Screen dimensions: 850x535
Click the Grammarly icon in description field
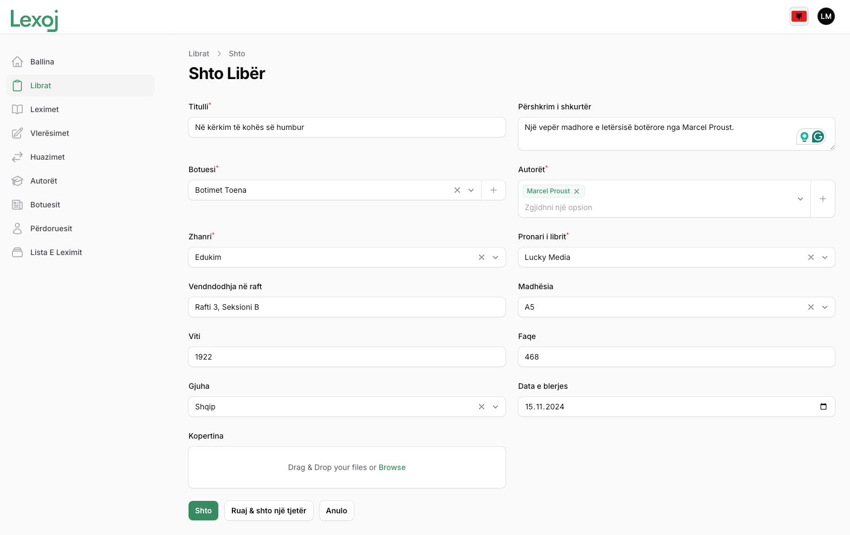[818, 136]
